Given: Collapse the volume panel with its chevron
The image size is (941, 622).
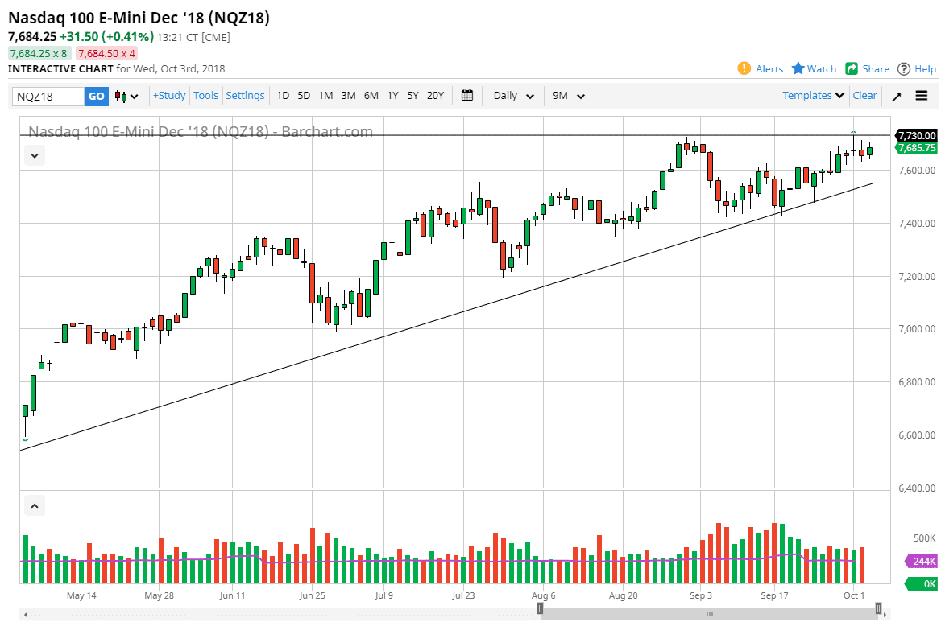Looking at the screenshot, I should coord(34,505).
